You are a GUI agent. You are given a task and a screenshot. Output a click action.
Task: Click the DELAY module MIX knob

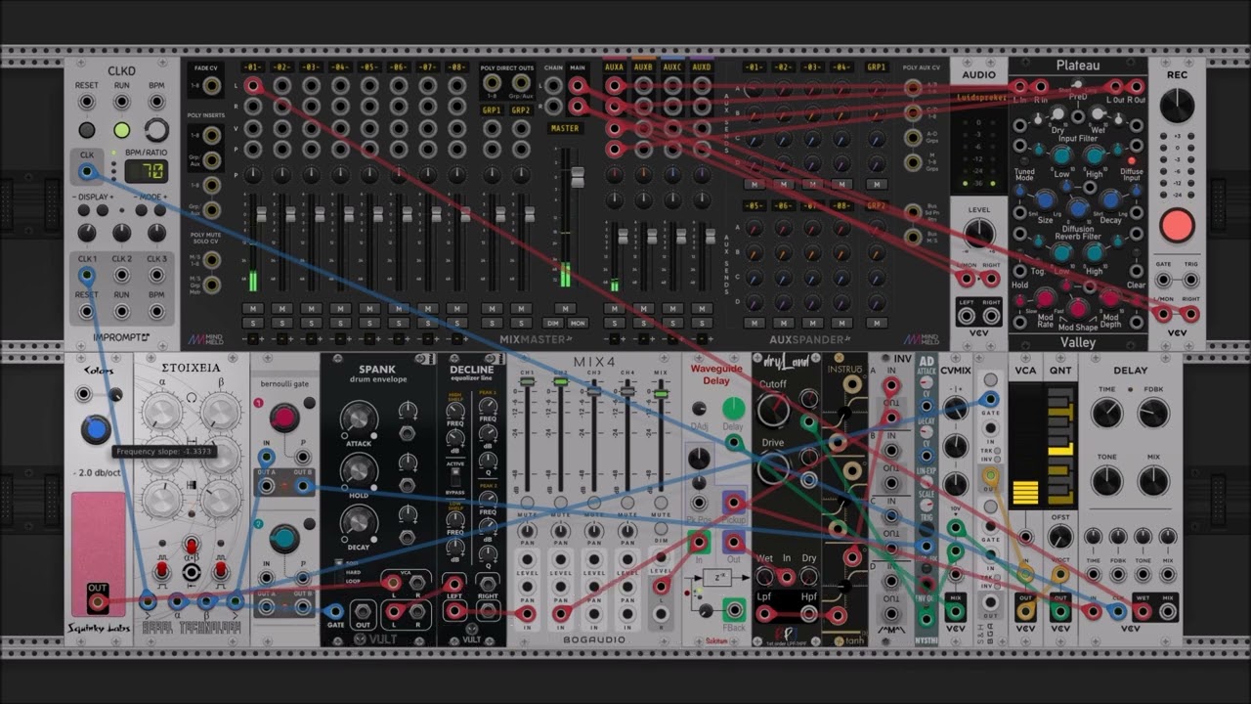(x=1153, y=480)
